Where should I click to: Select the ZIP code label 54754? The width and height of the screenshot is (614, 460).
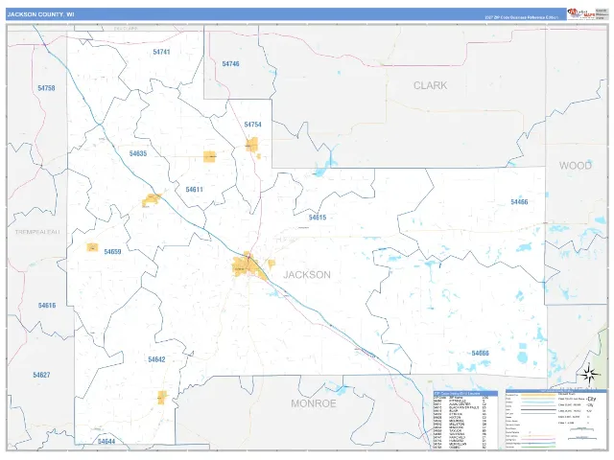(x=252, y=125)
